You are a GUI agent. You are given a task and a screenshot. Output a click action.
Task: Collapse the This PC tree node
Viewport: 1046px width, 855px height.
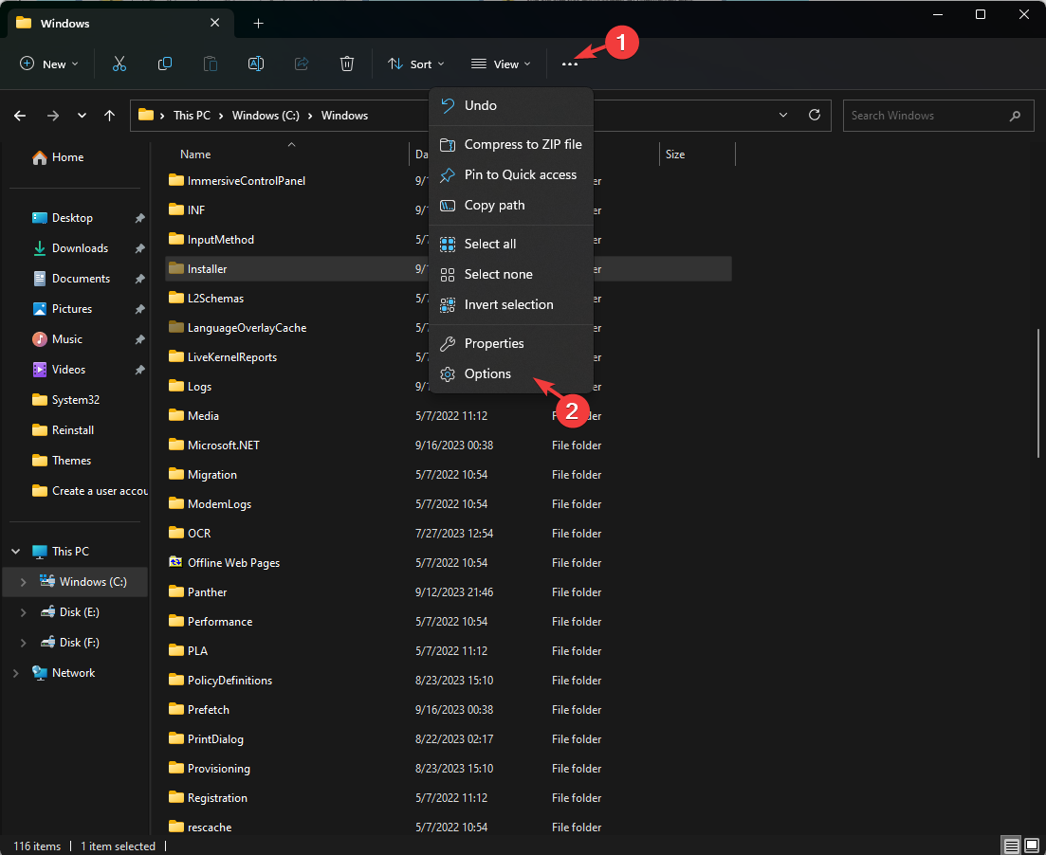click(x=15, y=552)
